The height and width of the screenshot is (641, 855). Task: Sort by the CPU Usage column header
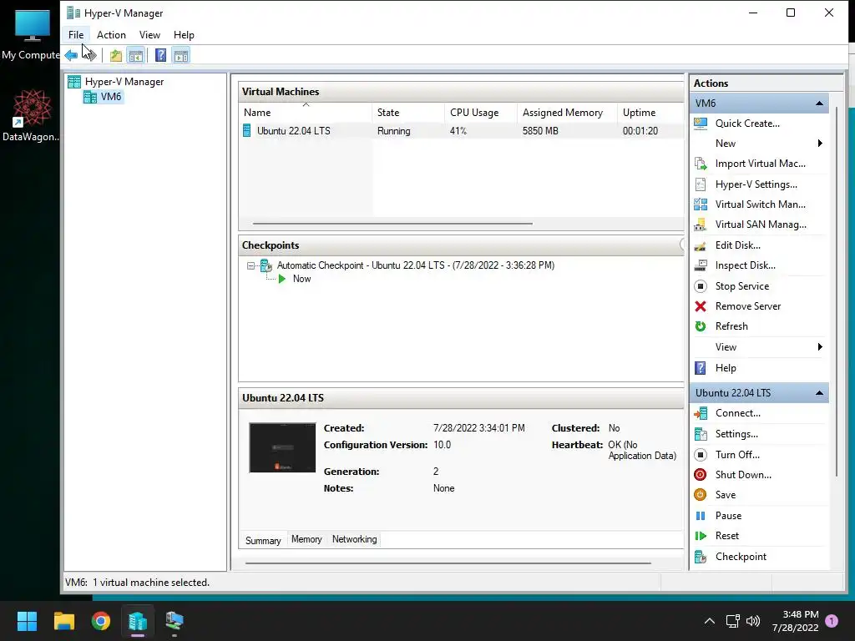(480, 113)
